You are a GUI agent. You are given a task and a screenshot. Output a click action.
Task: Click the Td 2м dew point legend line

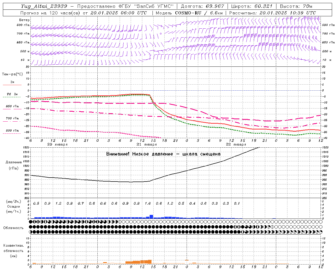[12, 97]
